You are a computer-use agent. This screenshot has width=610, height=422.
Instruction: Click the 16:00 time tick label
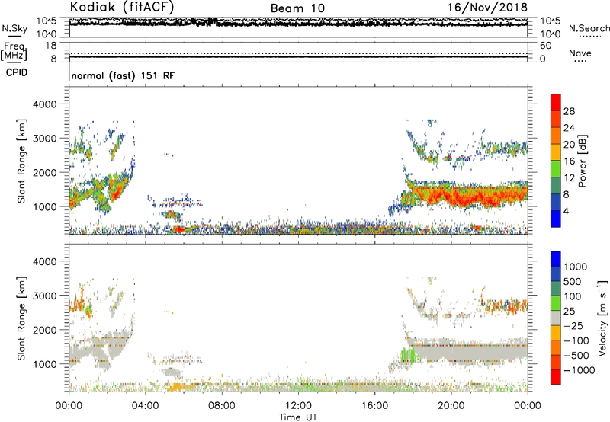(x=374, y=406)
